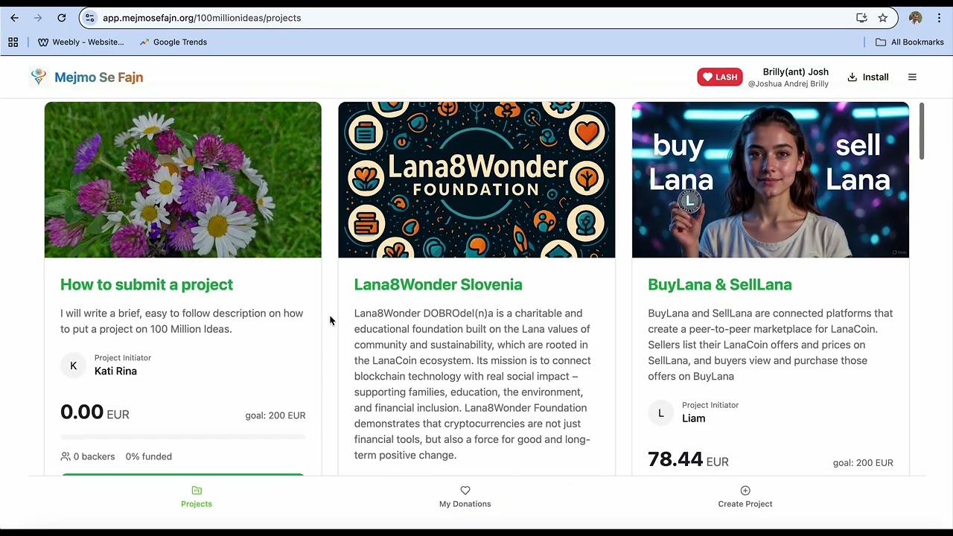953x536 pixels.
Task: Bookmark this page with star icon
Action: pos(883,18)
